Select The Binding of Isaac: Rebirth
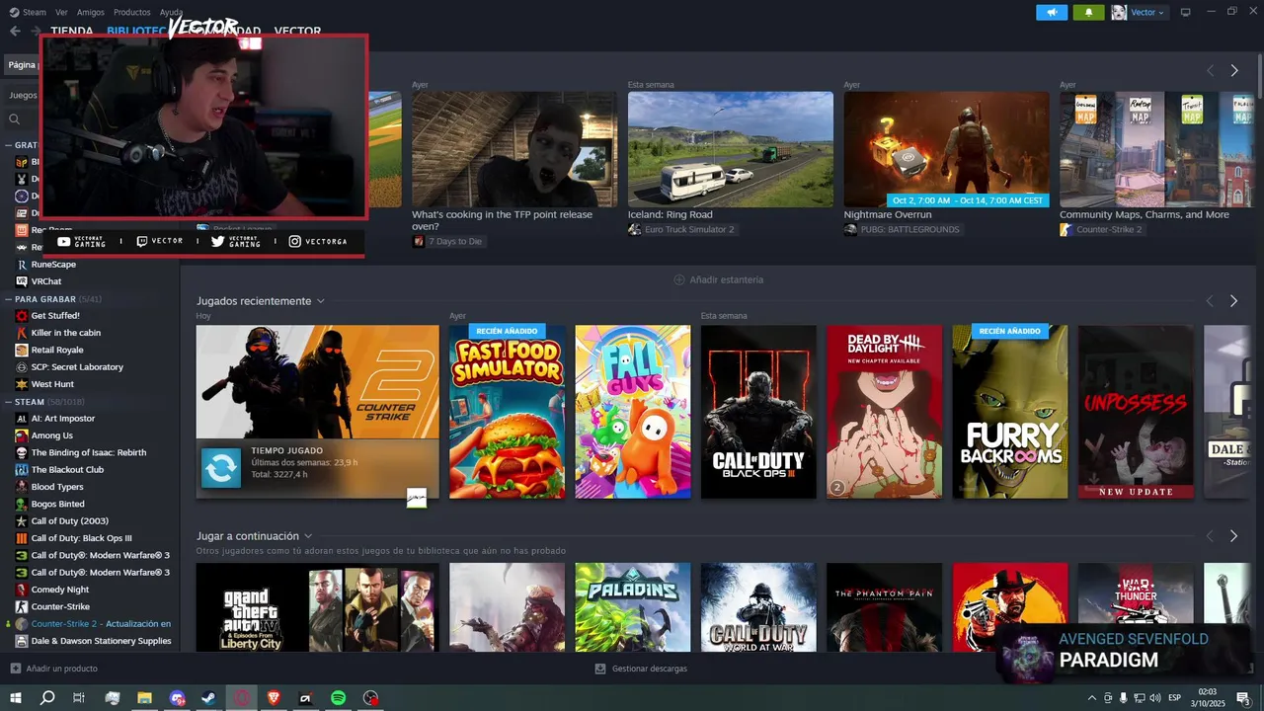The width and height of the screenshot is (1264, 711). coord(89,452)
